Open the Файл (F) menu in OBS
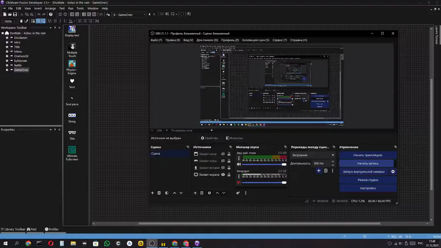This screenshot has height=248, width=441. (x=156, y=40)
